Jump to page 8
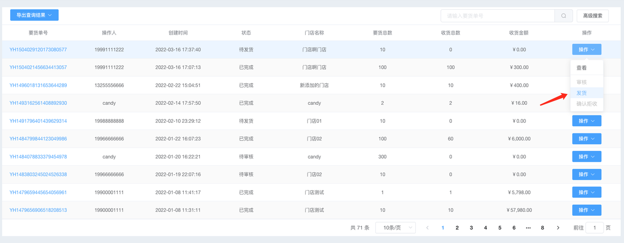This screenshot has width=624, height=243. 542,228
